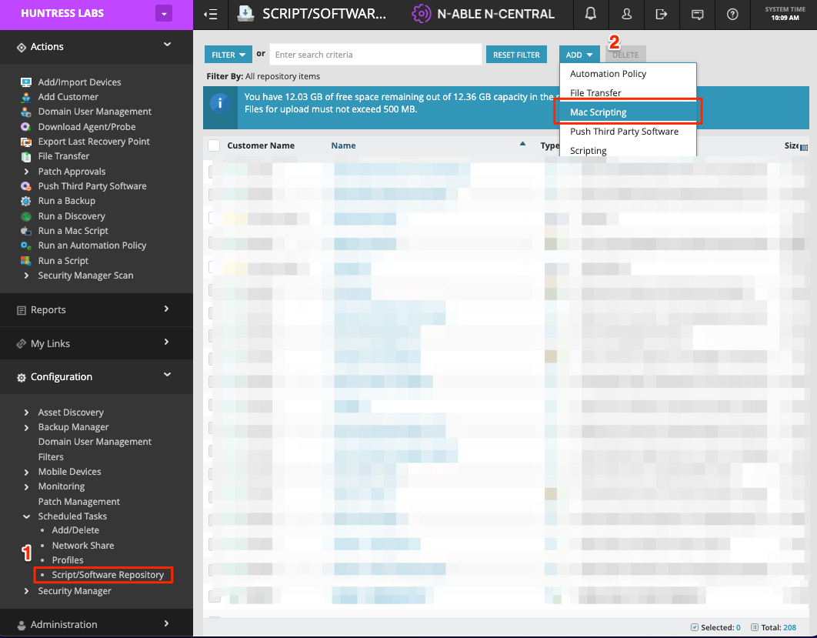Click the File Transfer icon in Actions
This screenshot has width=817, height=638.
click(25, 156)
